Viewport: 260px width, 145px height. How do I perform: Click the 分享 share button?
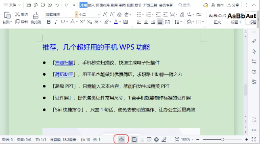pyautogui.click(x=233, y=5)
